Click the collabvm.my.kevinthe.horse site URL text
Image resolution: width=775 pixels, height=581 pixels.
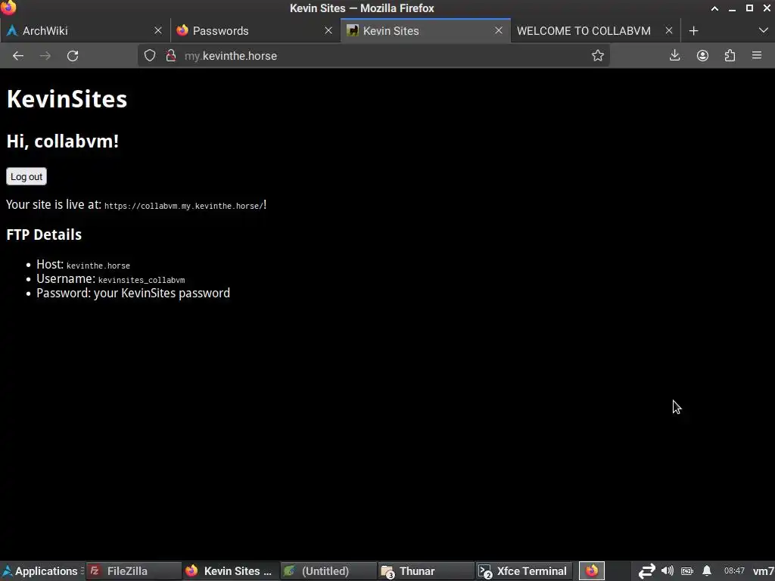pos(184,206)
